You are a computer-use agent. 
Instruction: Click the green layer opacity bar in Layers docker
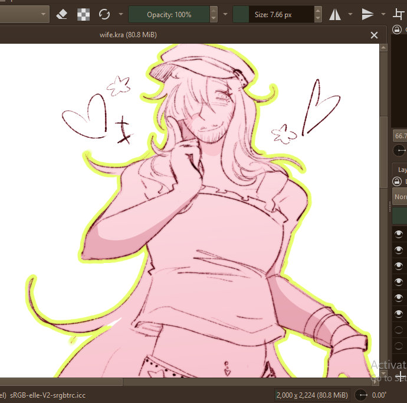(399, 216)
